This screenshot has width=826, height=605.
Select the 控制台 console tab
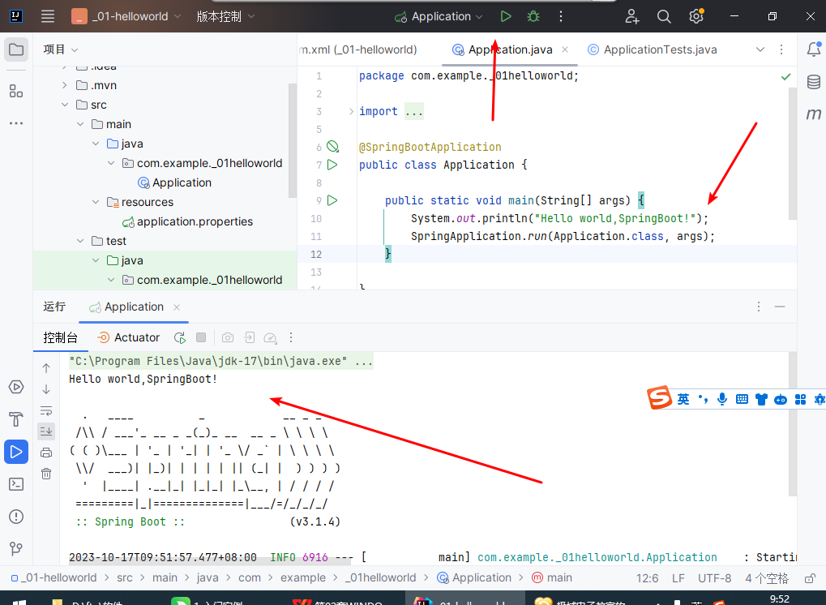pos(60,337)
